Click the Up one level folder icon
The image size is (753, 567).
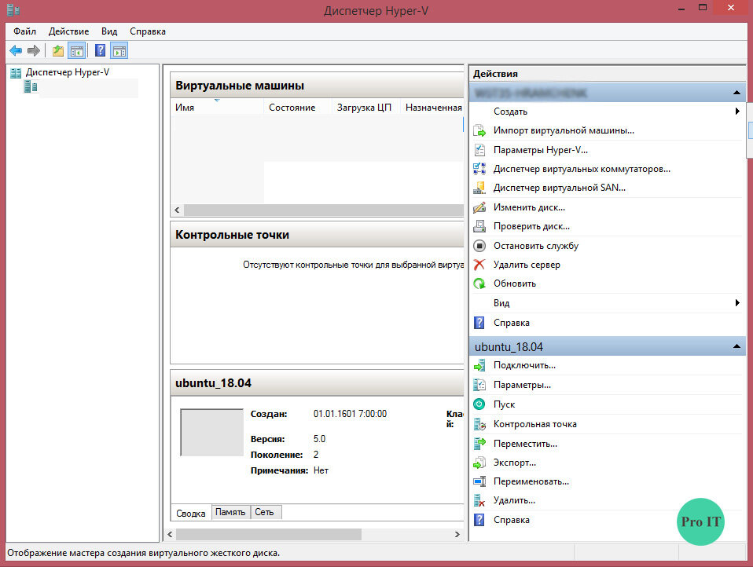coord(57,50)
